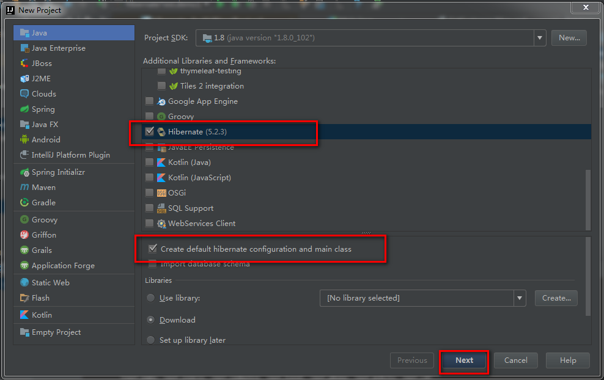The height and width of the screenshot is (380, 604).
Task: Select the Groovy project type icon in sidebar
Action: (24, 219)
